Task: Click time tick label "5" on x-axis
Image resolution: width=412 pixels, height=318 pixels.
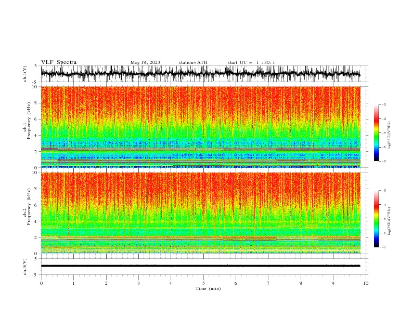Action: pyautogui.click(x=203, y=283)
